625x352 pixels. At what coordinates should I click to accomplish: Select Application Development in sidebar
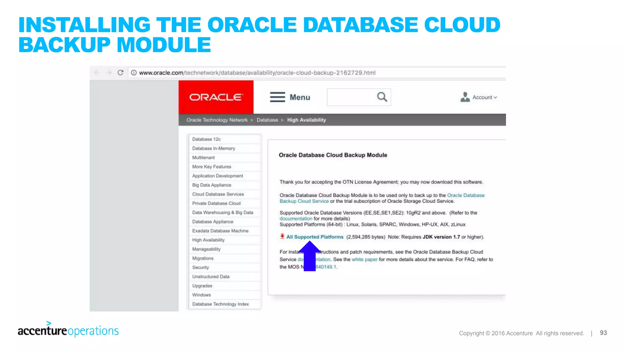[x=225, y=176]
